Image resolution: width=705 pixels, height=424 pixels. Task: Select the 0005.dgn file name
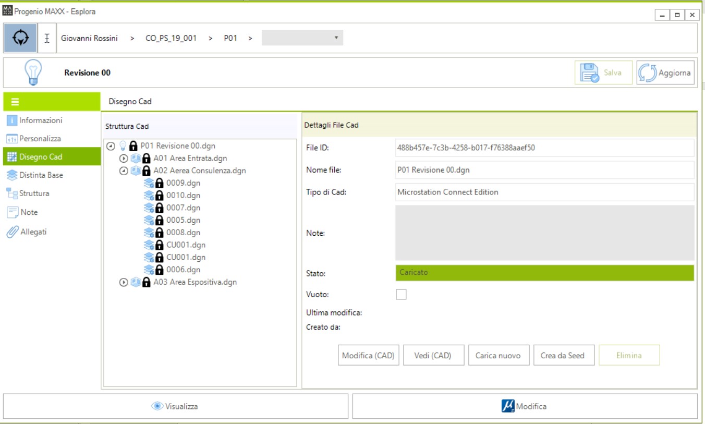pyautogui.click(x=183, y=220)
